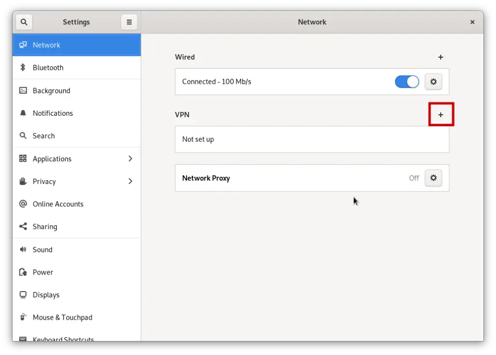Click the Applications grid icon
This screenshot has width=496, height=355.
coord(23,158)
